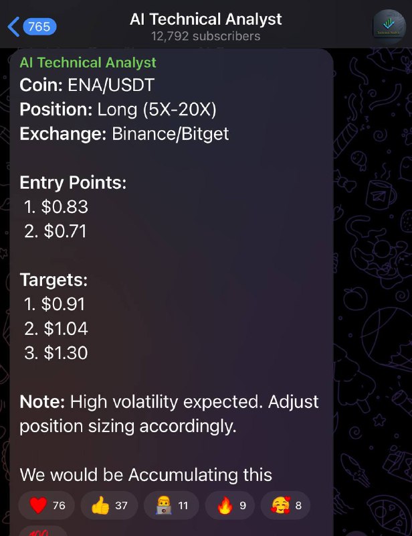Tap the Exchange: Binance/Bitget line

pyautogui.click(x=124, y=133)
